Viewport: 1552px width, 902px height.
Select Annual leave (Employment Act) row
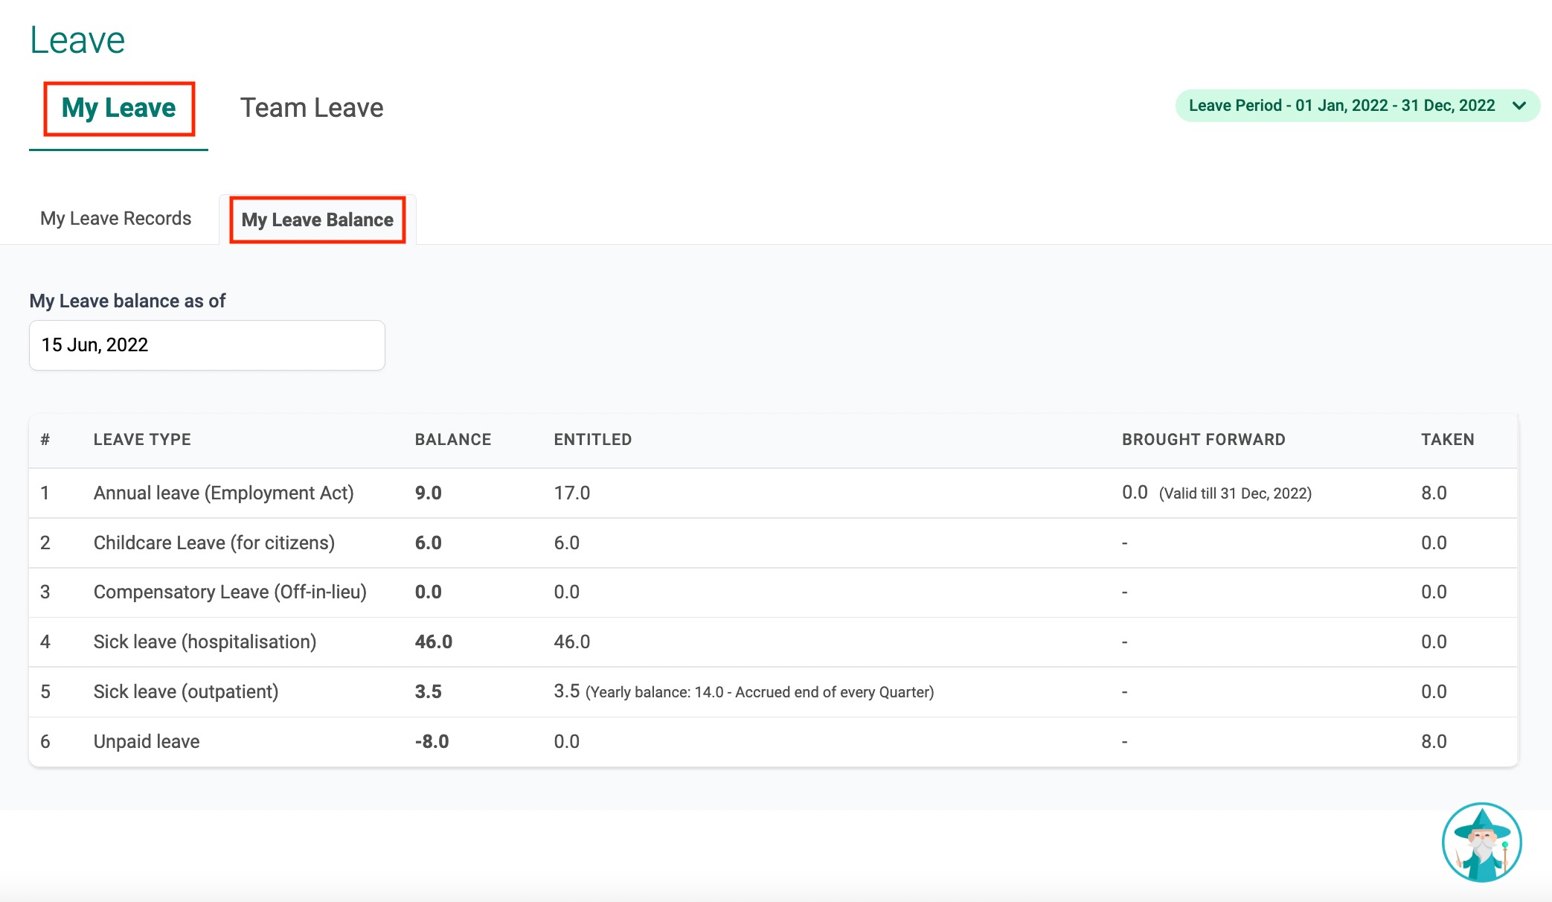223,493
